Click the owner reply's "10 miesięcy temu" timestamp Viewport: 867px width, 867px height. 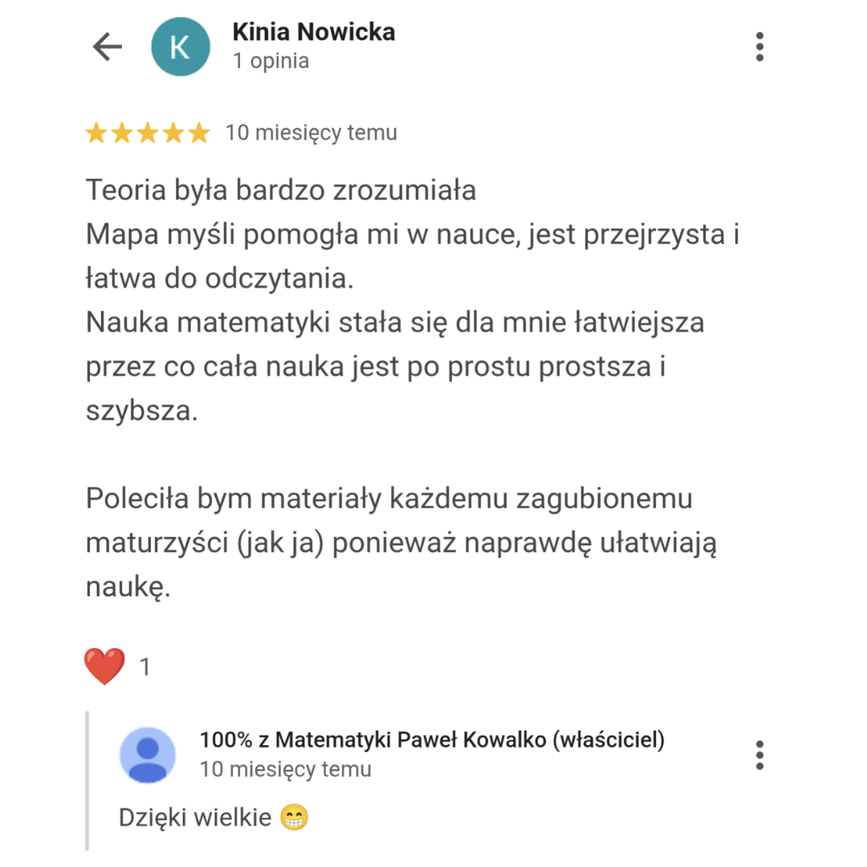[286, 770]
